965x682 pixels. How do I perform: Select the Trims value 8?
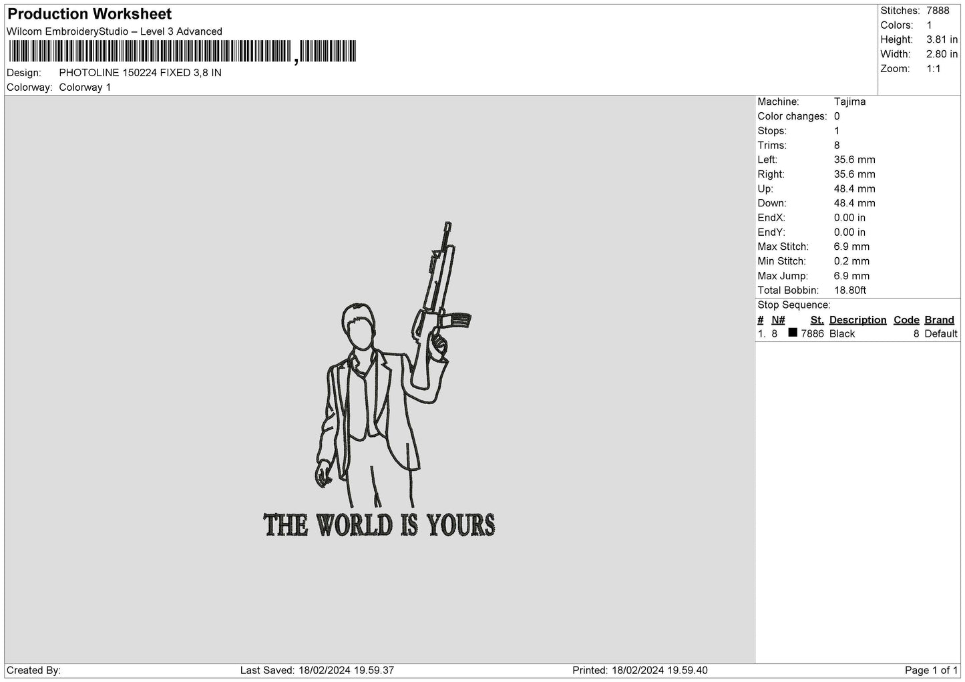tap(837, 146)
